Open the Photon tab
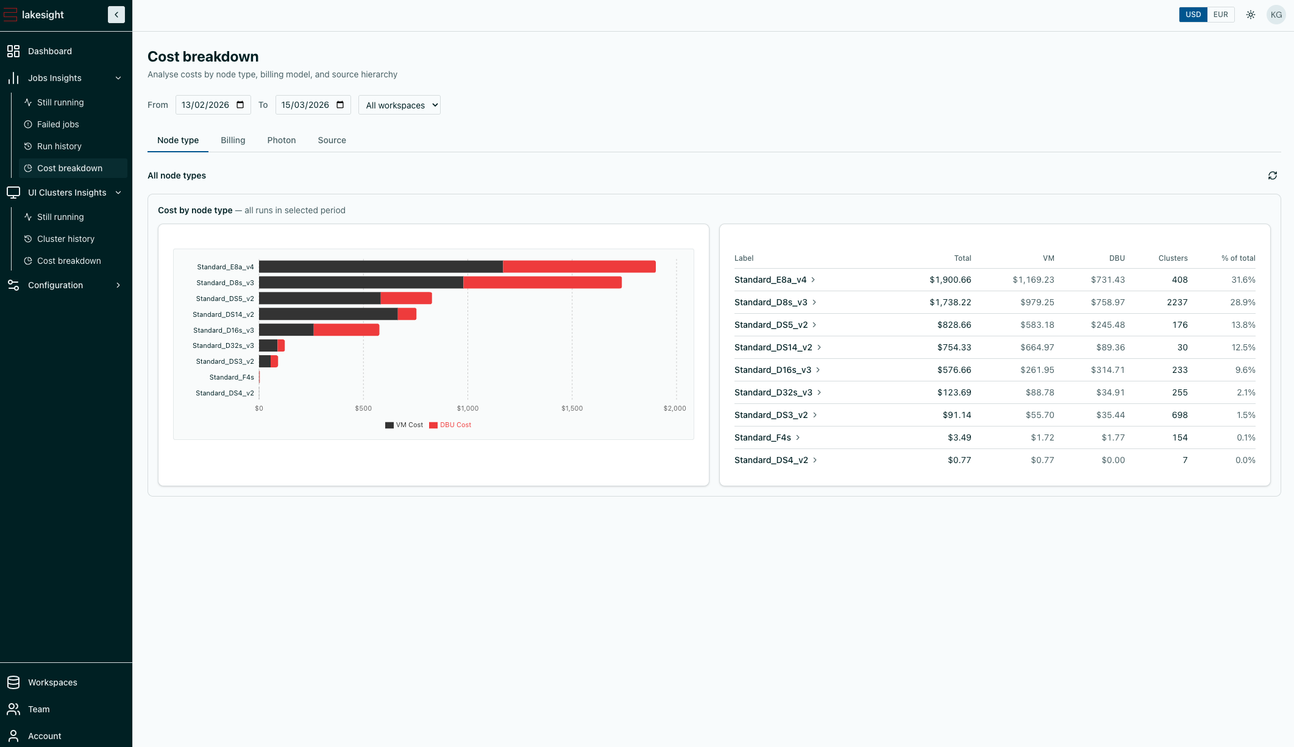This screenshot has height=747, width=1294. pyautogui.click(x=281, y=140)
